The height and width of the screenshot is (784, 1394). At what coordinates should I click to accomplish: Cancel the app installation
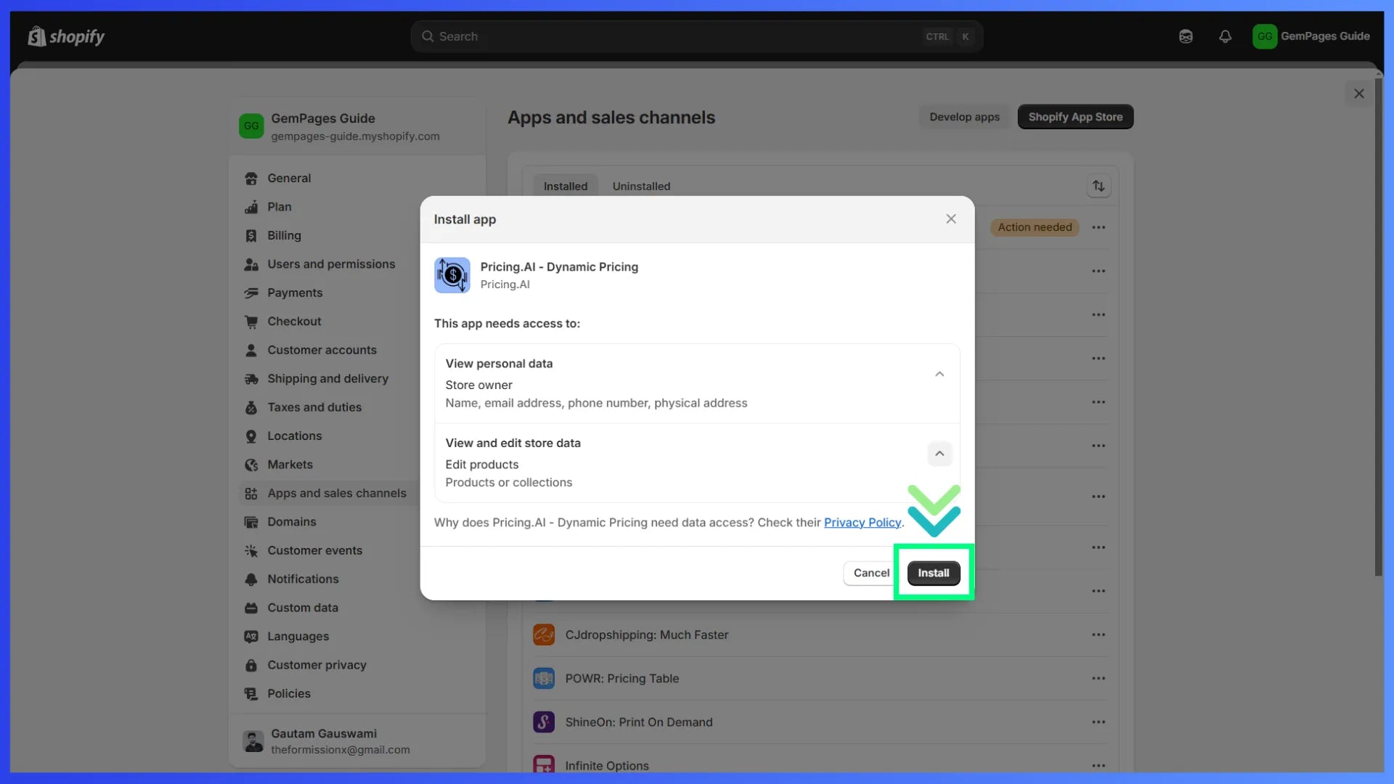click(871, 573)
